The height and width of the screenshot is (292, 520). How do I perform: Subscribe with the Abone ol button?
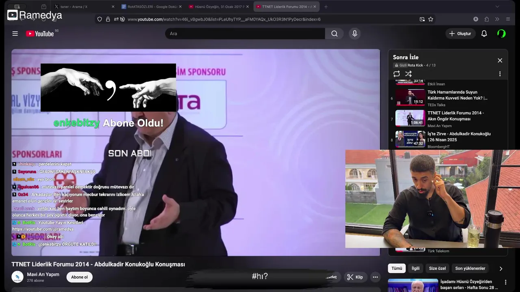(79, 277)
